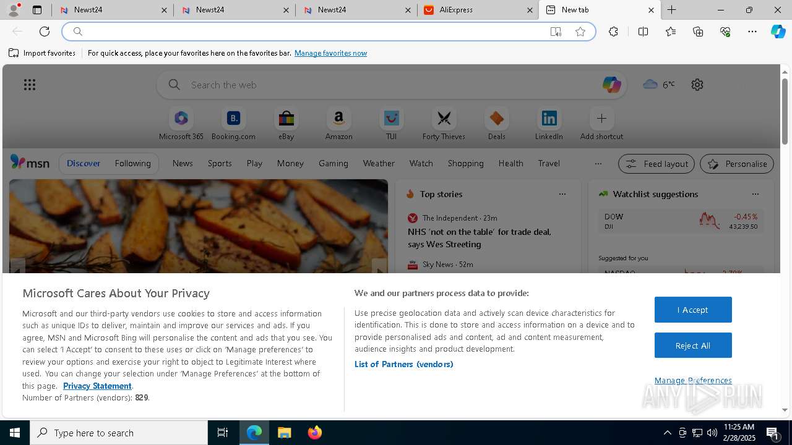This screenshot has height=445, width=792.
Task: Open List of Partners (vendors) link
Action: coord(403,364)
